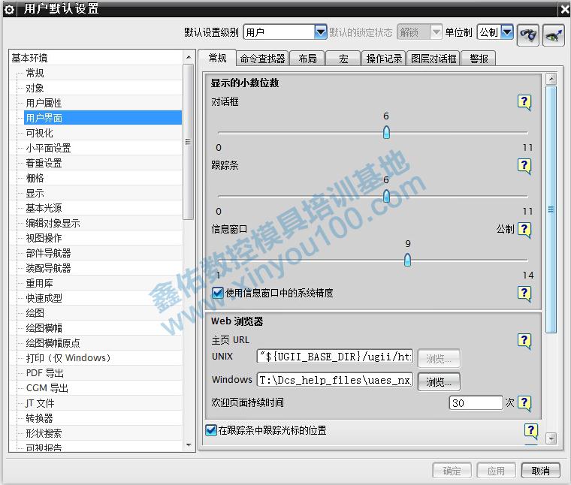571x485 pixels.
Task: Click the 信息窗口 precision slider handle
Action: [x=407, y=260]
